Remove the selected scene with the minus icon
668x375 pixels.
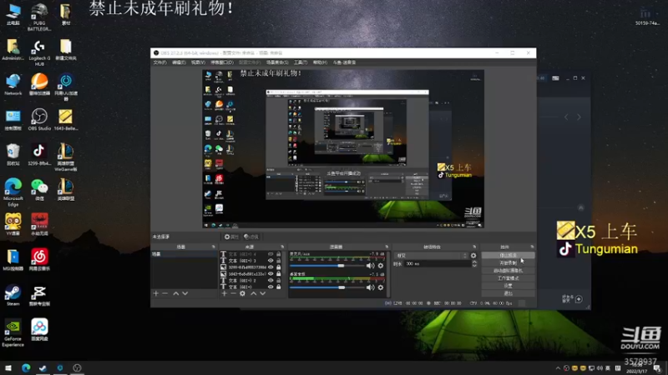pyautogui.click(x=165, y=293)
